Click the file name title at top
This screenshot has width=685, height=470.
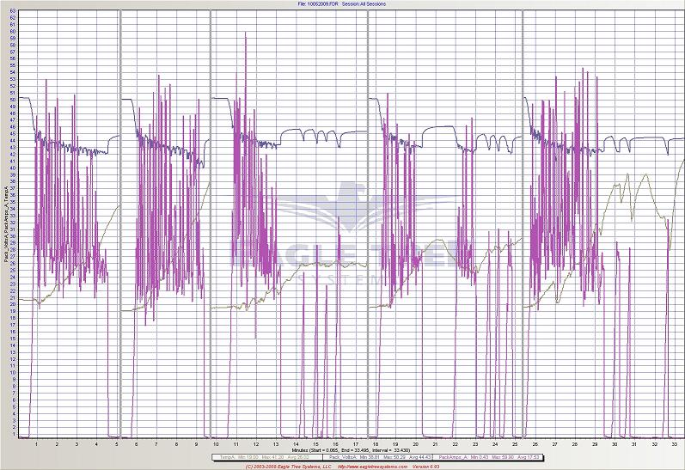pyautogui.click(x=344, y=3)
